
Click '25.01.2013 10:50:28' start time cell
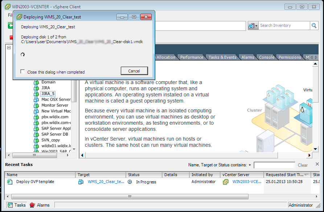click(x=284, y=182)
